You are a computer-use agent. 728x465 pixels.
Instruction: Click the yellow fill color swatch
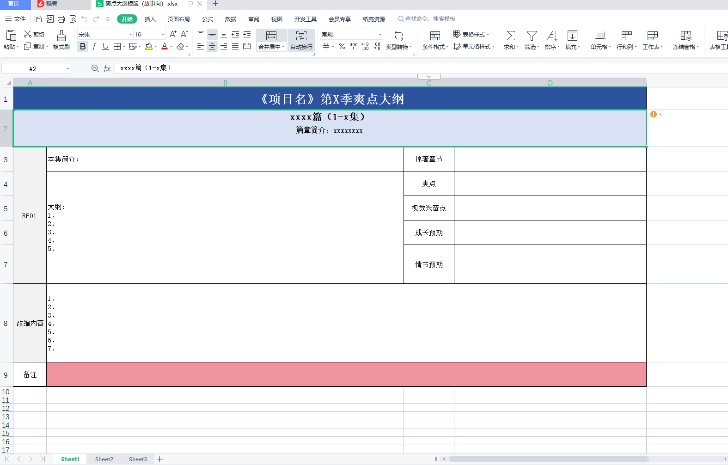(x=149, y=46)
